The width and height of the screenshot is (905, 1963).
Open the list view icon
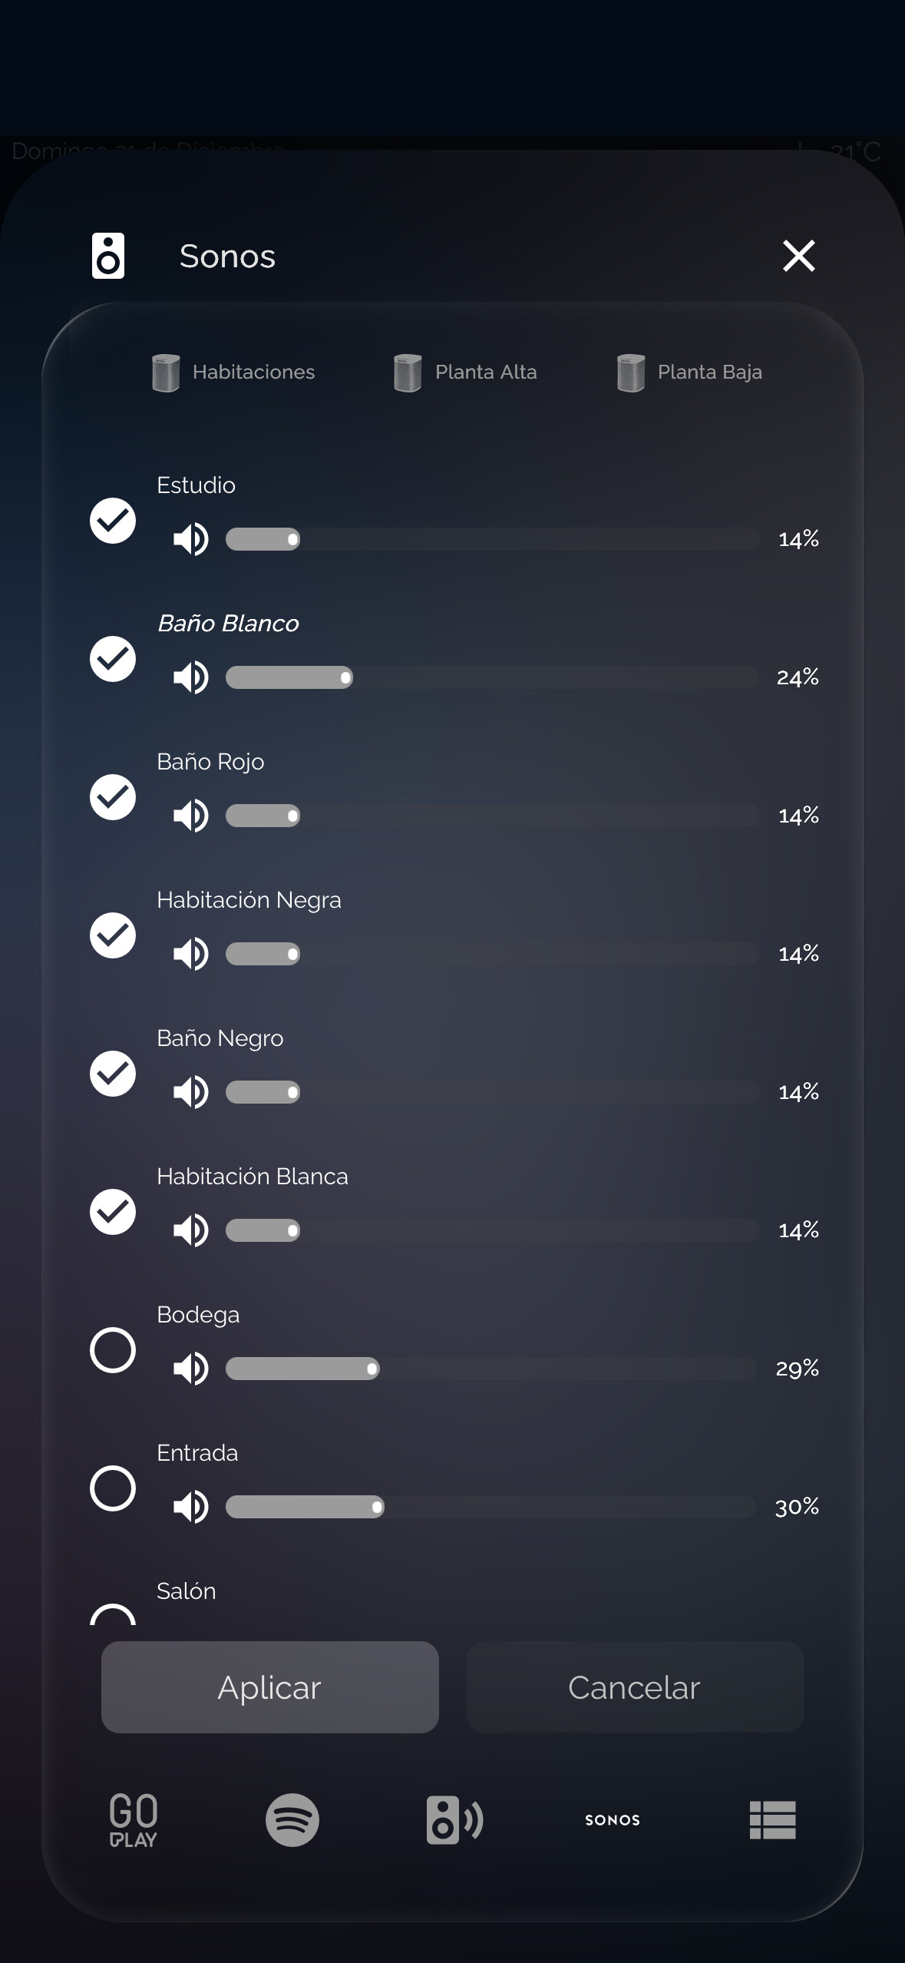pyautogui.click(x=772, y=1819)
